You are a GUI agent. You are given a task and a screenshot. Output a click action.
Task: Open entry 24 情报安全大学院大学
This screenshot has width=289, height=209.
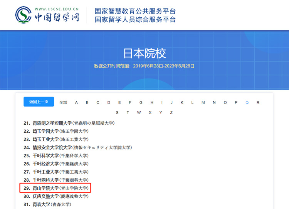pos(78,147)
